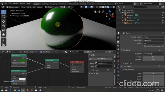Activate the Annotate tool
This screenshot has width=165, height=92.
point(4,40)
